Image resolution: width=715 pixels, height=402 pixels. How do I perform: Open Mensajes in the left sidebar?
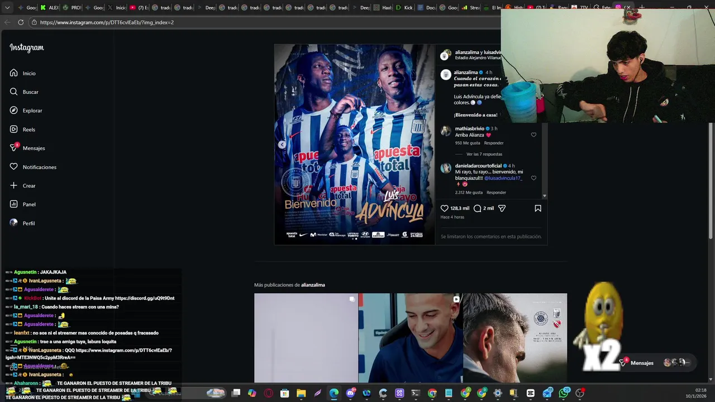coord(27,148)
